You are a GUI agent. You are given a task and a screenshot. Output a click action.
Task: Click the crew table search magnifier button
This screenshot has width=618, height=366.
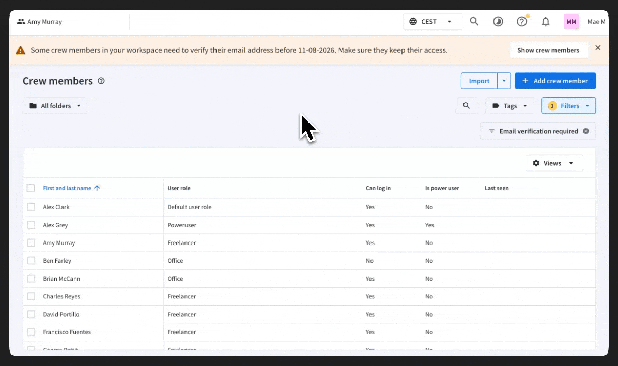467,106
